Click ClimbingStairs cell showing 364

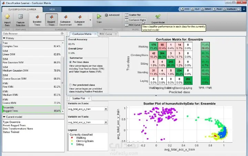coord(162,55)
